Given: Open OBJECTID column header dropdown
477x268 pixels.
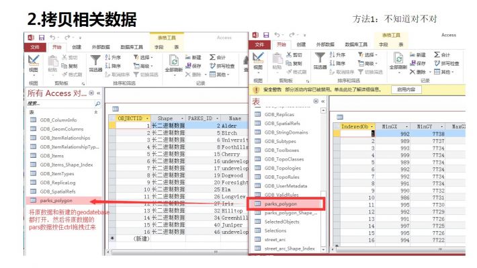Looking at the screenshot, I should coord(148,118).
